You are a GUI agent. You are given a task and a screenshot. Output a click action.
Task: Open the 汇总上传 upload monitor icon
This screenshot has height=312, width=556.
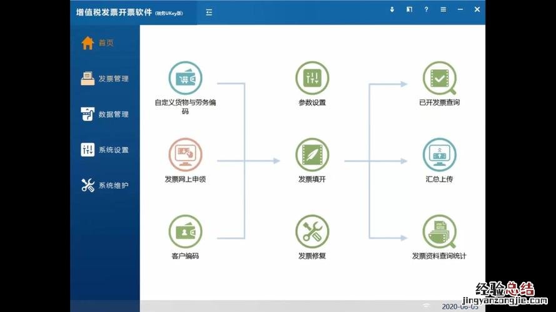click(439, 155)
